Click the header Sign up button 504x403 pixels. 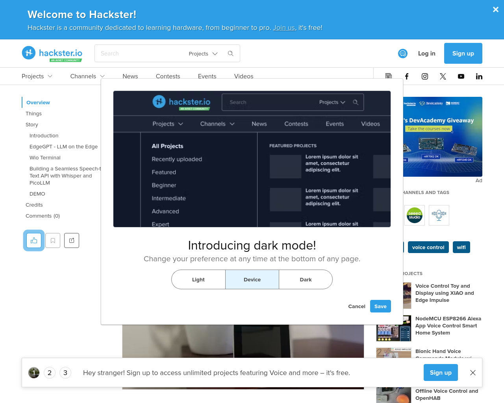463,54
